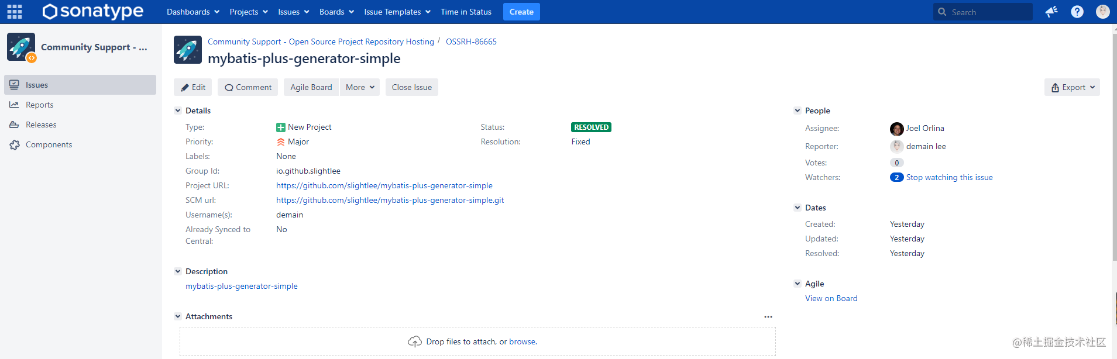Screen dimensions: 1117x359
Task: Collapse the Details section
Action: pyautogui.click(x=178, y=111)
